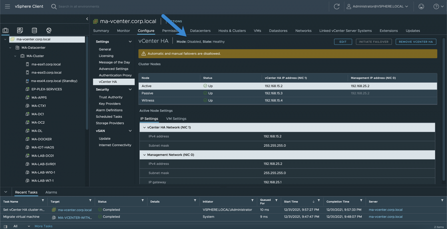Select Alarm Definitions in configure menu
The height and width of the screenshot is (229, 447).
109,110
